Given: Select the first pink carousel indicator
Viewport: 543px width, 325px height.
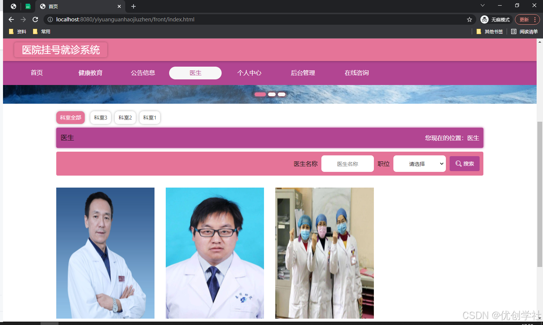Looking at the screenshot, I should [260, 94].
